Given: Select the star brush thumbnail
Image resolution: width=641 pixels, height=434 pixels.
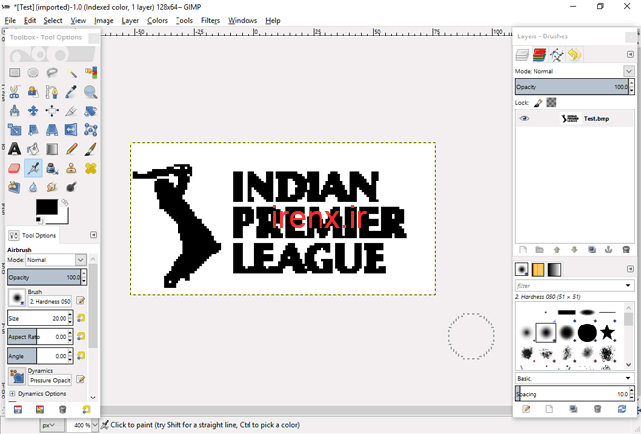Looking at the screenshot, I should (607, 332).
